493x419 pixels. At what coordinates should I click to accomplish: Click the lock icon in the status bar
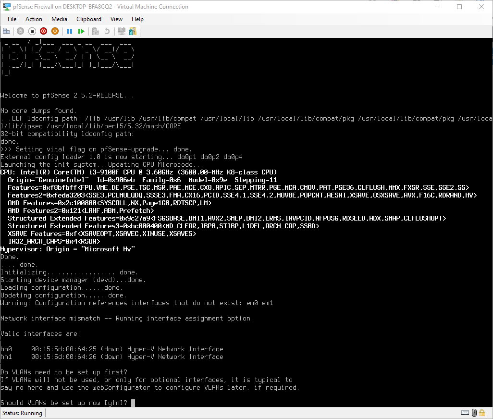(x=482, y=413)
